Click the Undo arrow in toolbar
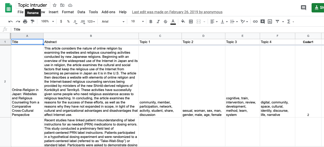Screen dimensions: 324x147 tap(11, 22)
